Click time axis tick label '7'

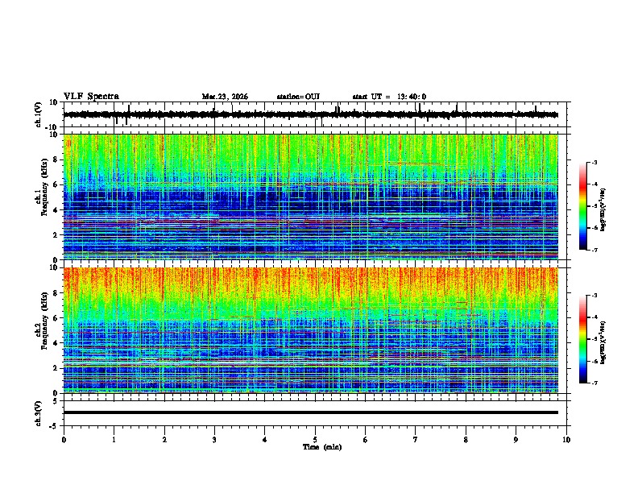point(416,440)
